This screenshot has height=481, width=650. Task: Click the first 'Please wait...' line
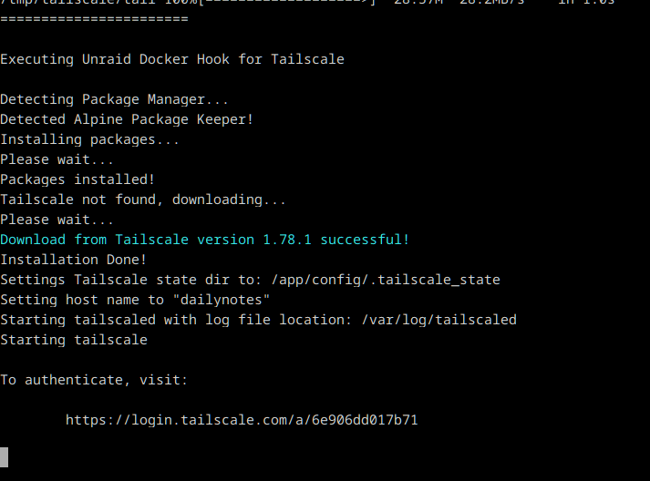[x=57, y=159]
